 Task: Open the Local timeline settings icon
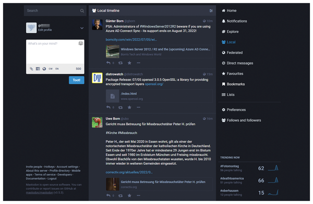pos(211,11)
